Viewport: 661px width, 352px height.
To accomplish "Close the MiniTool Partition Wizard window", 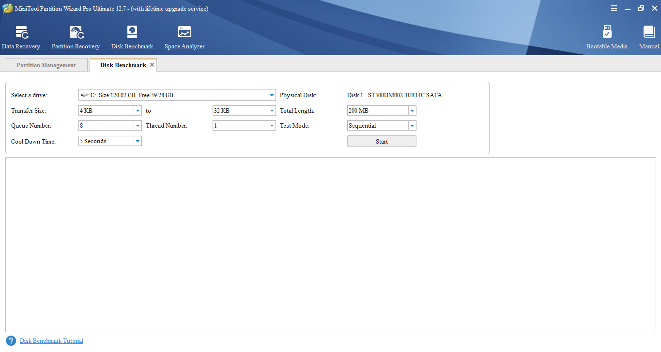I will pyautogui.click(x=654, y=8).
